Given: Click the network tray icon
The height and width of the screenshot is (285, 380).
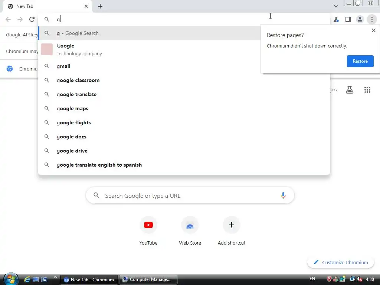Looking at the screenshot, I should coord(353,279).
